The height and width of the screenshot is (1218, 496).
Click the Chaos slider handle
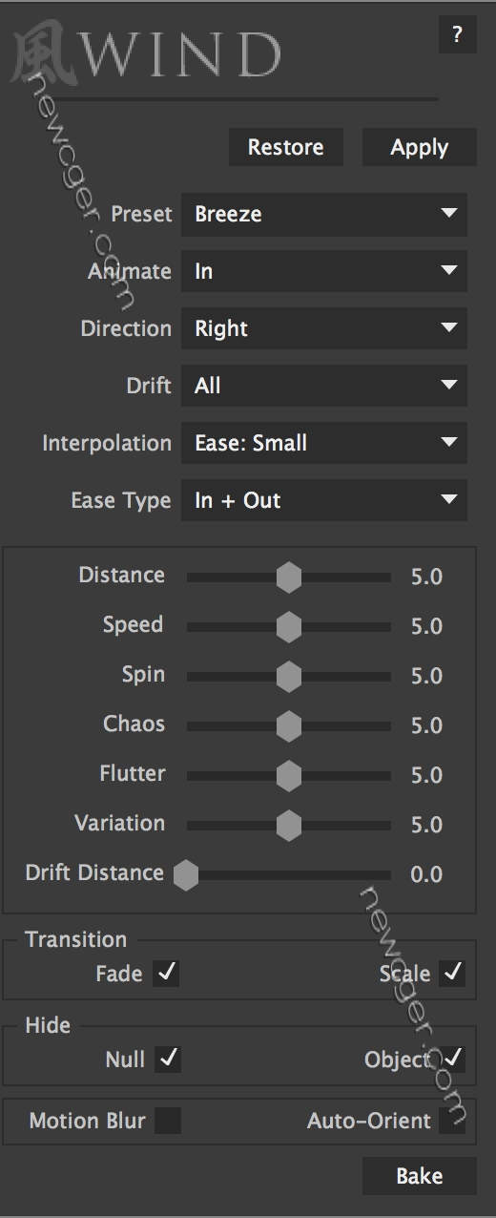point(289,725)
